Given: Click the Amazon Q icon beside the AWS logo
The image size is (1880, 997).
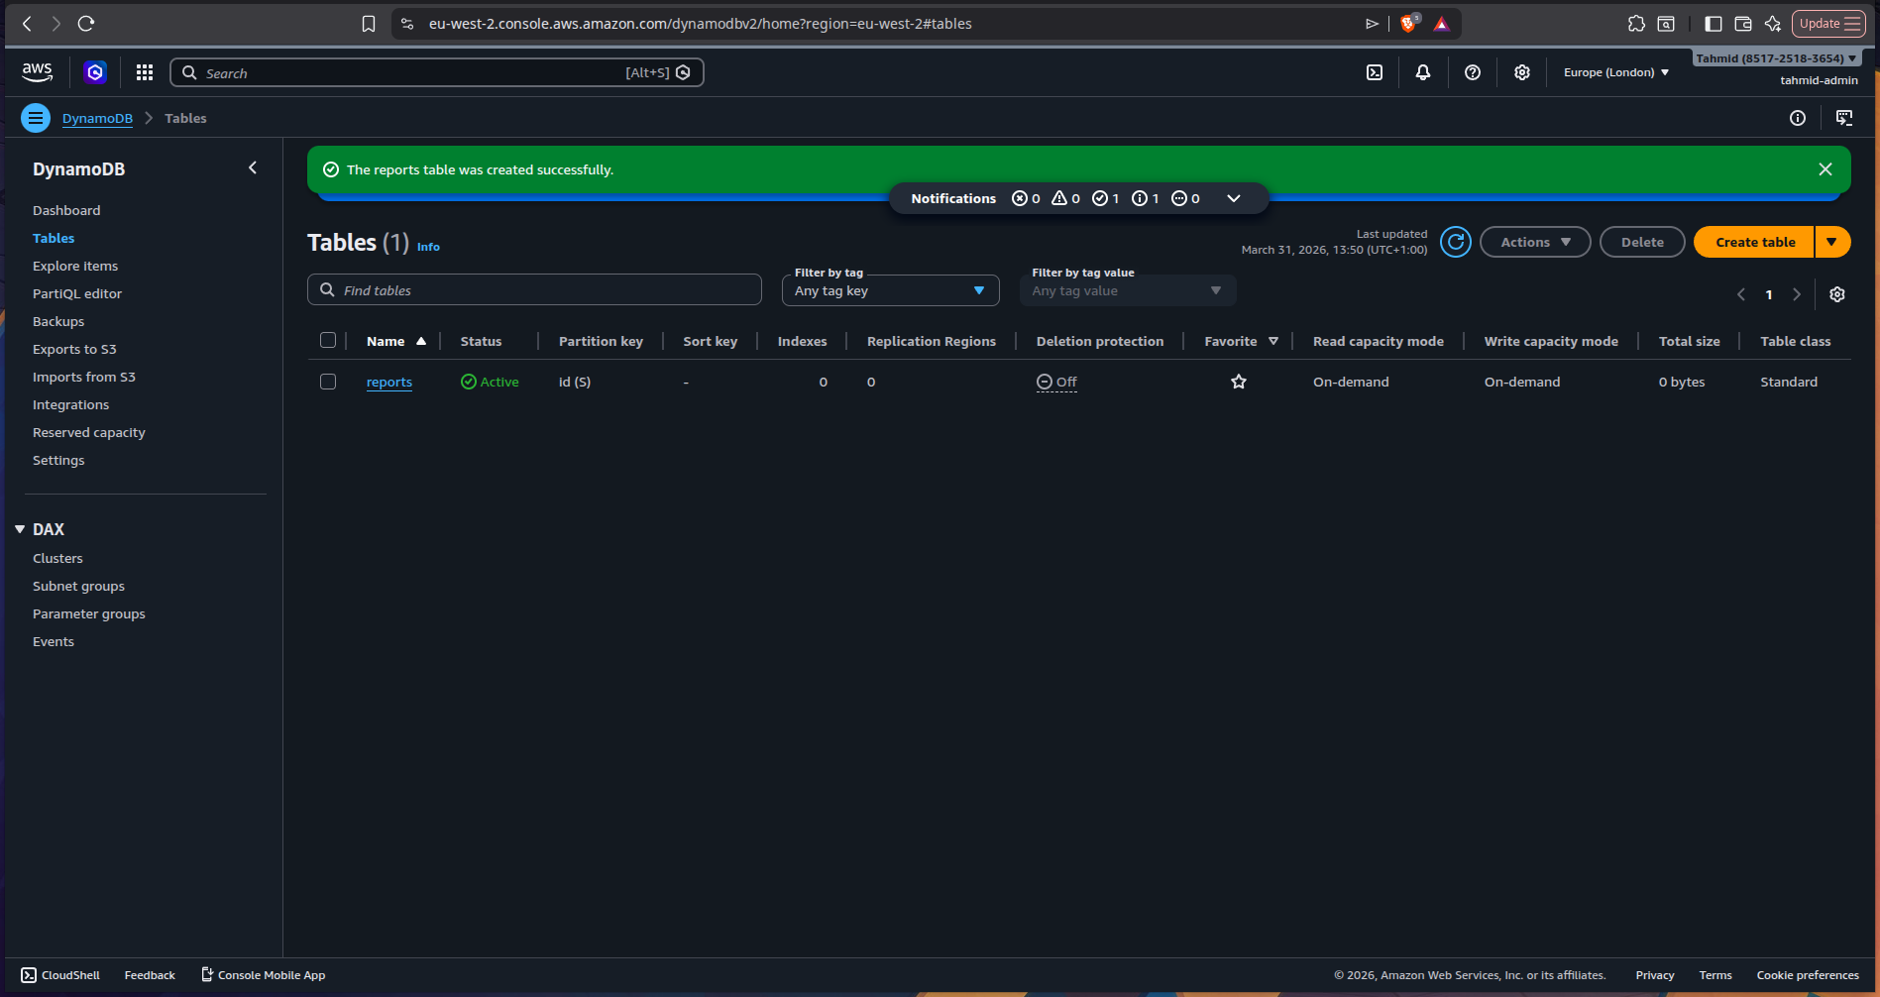Looking at the screenshot, I should pyautogui.click(x=95, y=72).
